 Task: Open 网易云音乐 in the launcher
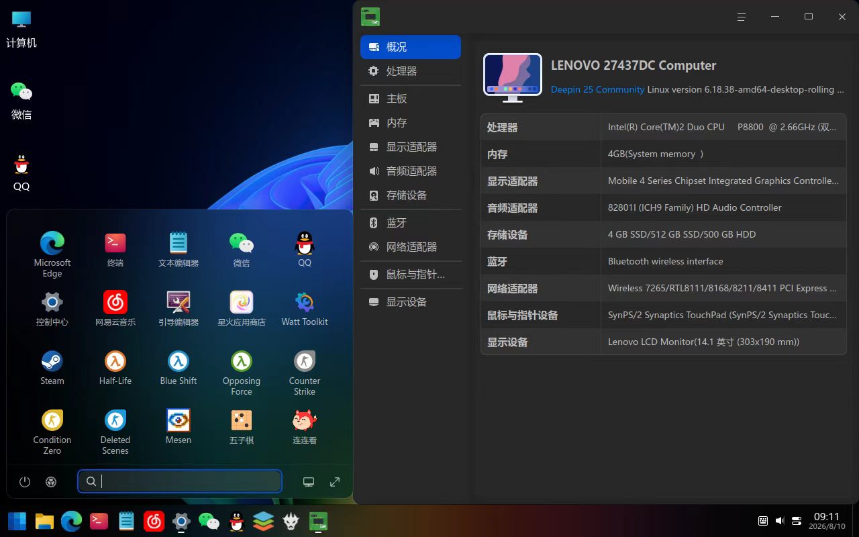(115, 309)
